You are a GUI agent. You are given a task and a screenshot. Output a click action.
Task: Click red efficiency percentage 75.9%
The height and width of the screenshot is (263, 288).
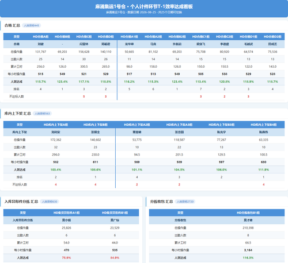pos(66,258)
